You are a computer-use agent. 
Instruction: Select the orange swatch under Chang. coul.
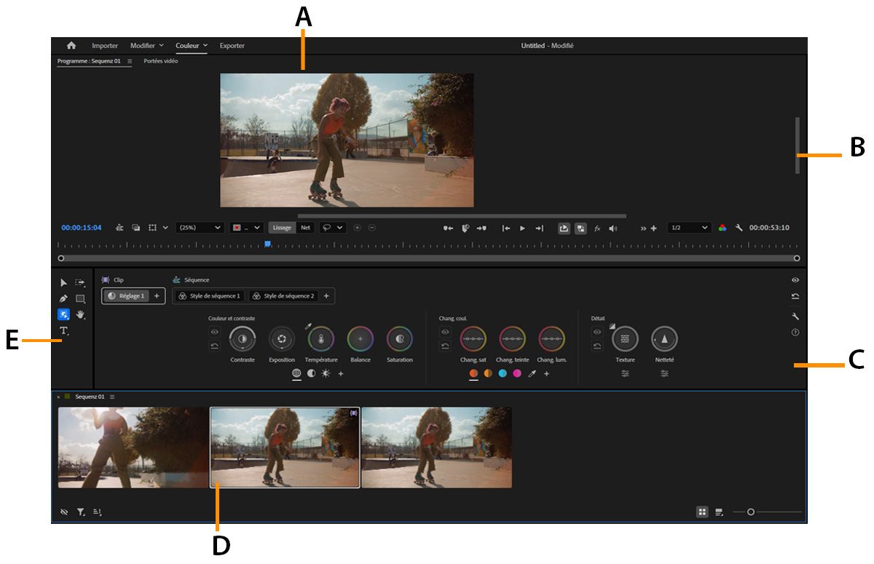(472, 373)
